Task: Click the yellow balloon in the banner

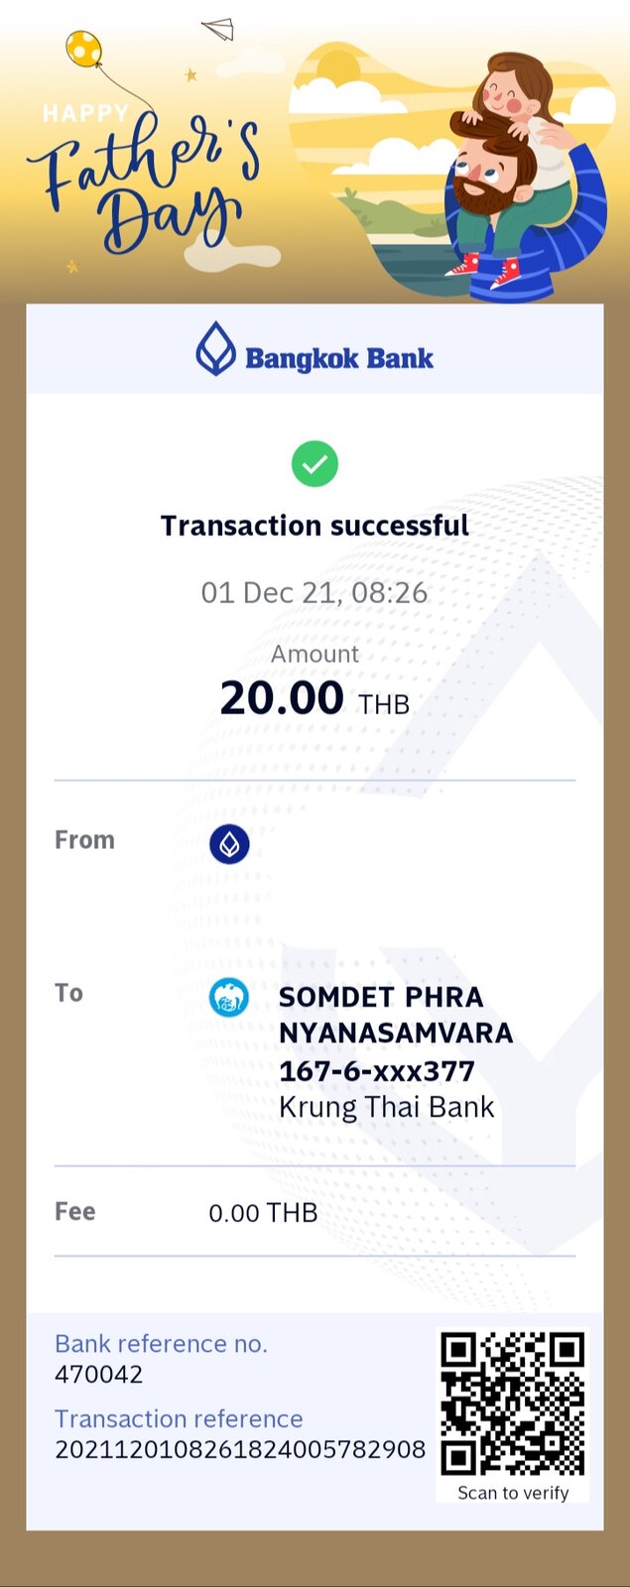Action: click(x=83, y=49)
